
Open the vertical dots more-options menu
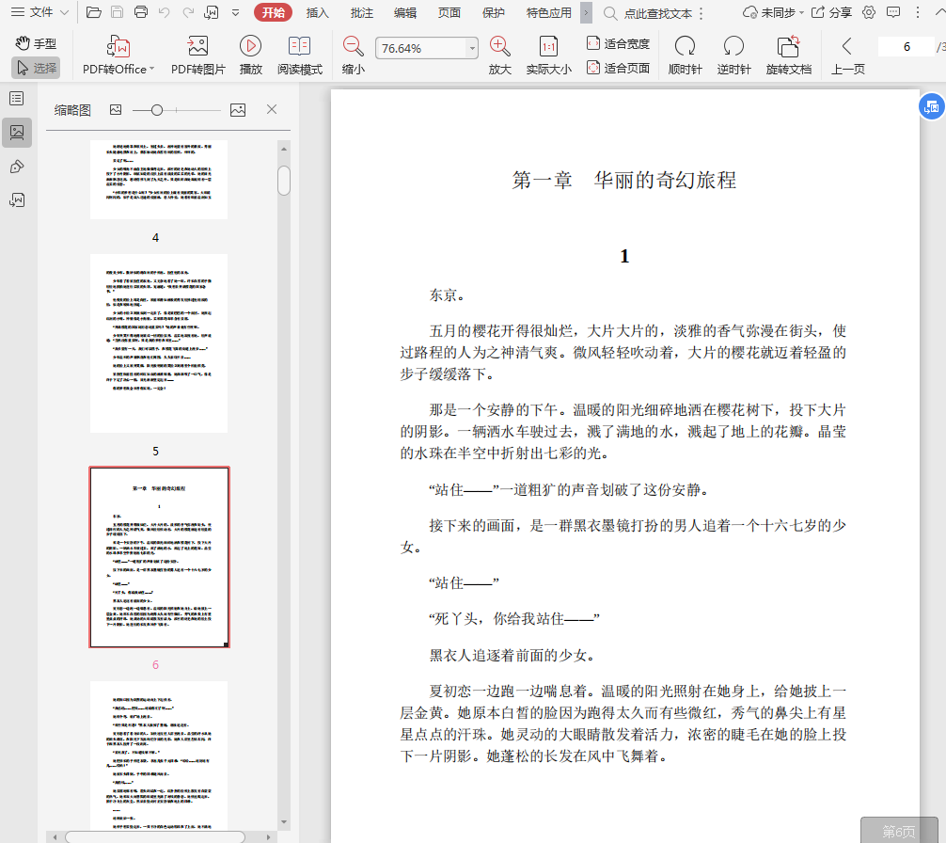[918, 12]
